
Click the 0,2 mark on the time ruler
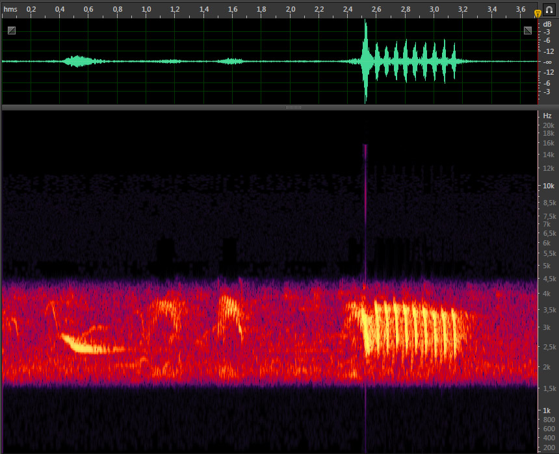pyautogui.click(x=31, y=9)
